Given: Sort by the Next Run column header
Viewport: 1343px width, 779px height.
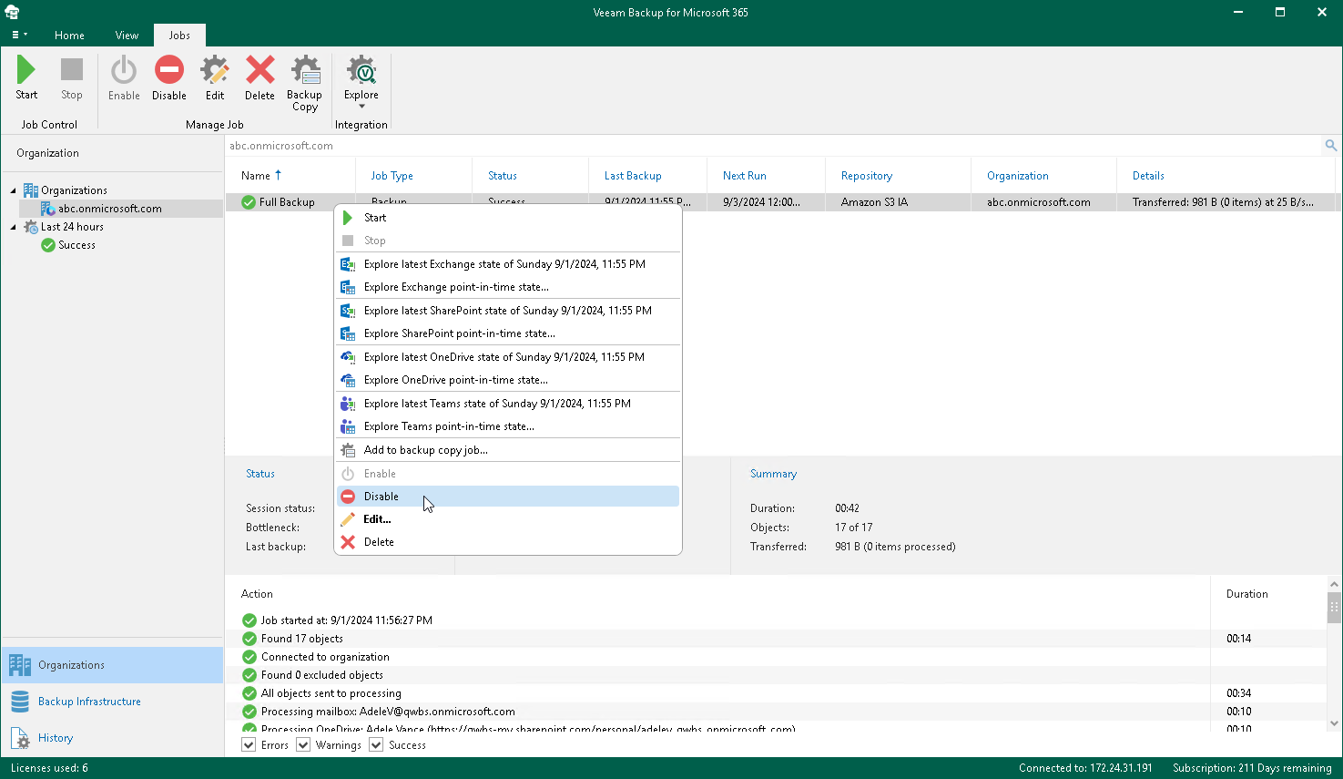Looking at the screenshot, I should (x=766, y=176).
